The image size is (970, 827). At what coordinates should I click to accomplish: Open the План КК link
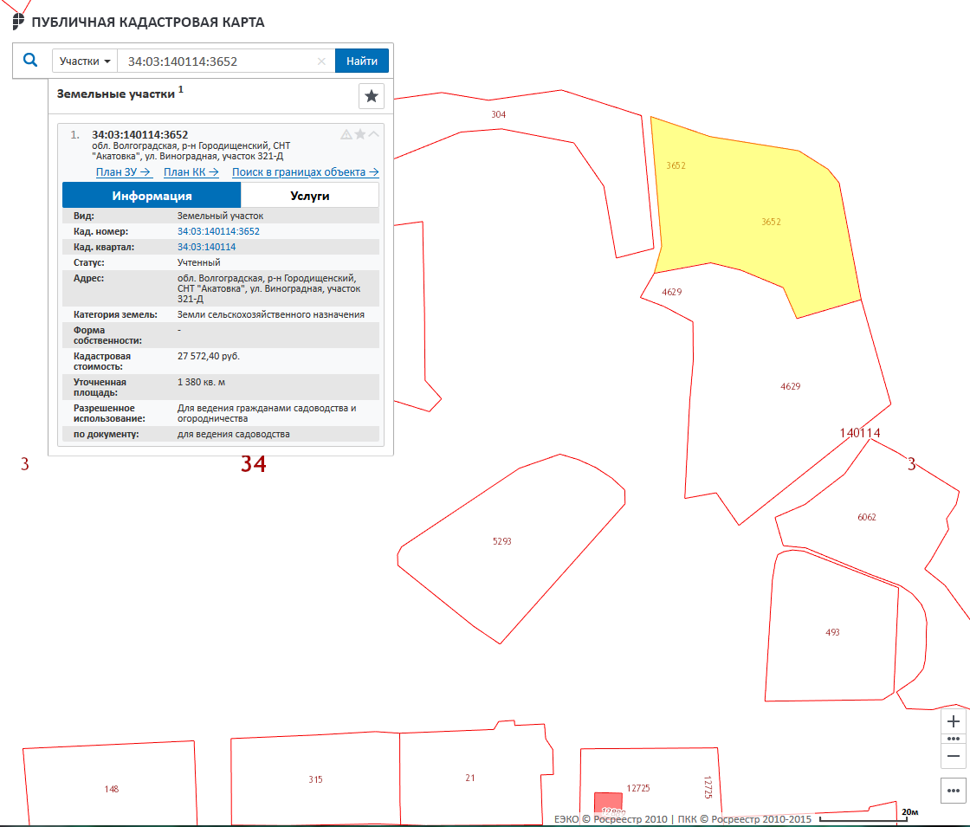(x=191, y=172)
